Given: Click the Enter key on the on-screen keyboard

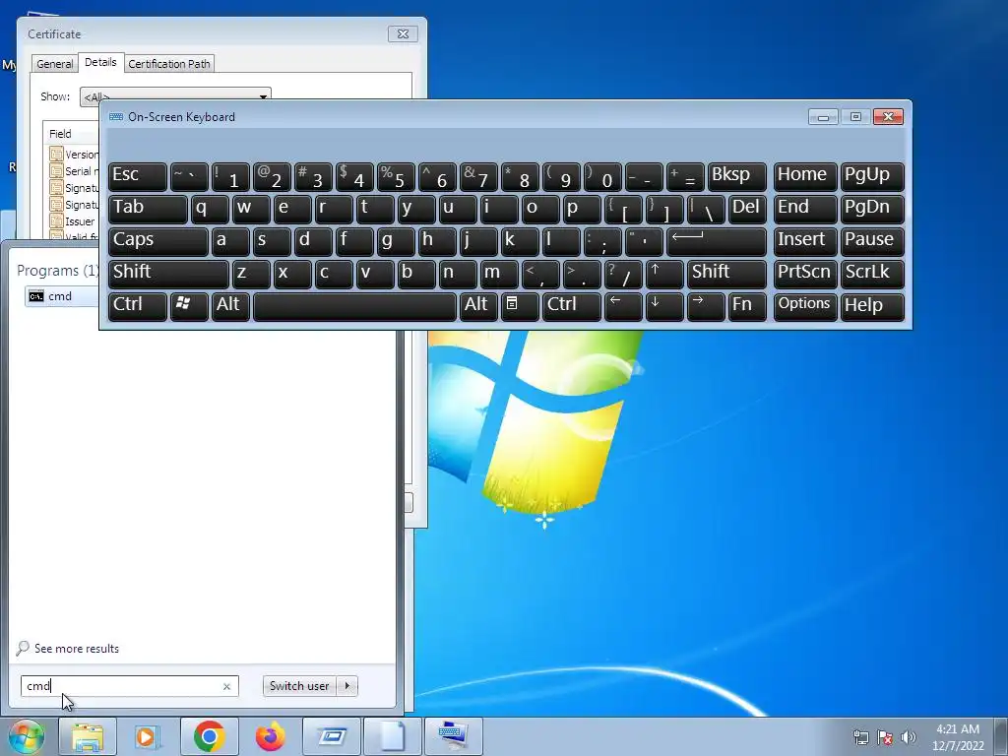Looking at the screenshot, I should point(717,242).
